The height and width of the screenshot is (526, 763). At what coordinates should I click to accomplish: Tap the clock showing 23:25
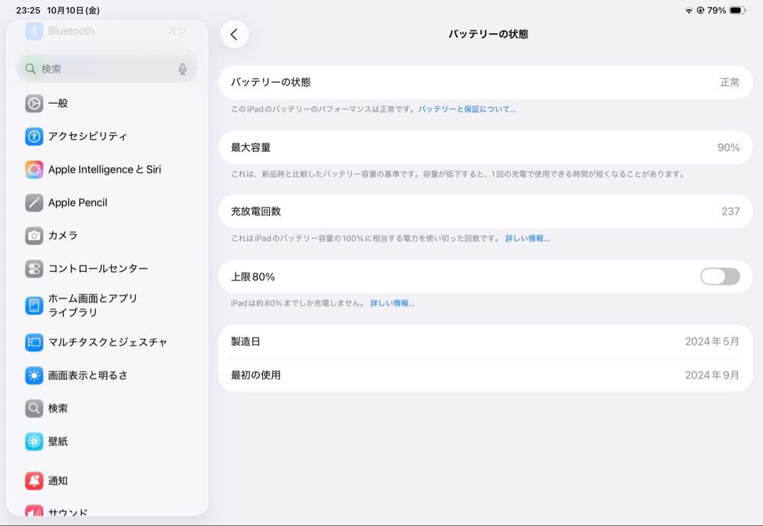point(26,11)
